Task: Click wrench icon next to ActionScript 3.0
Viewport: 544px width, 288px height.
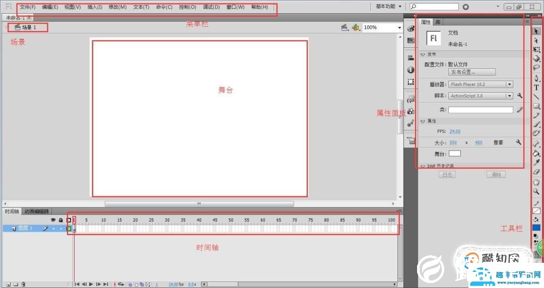Action: (x=520, y=96)
